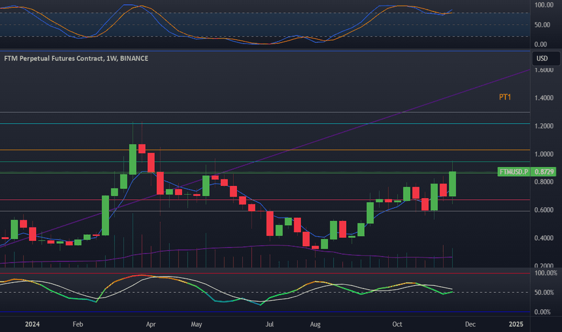Click the Oct label on time axis
The height and width of the screenshot is (332, 562).
pos(397,324)
